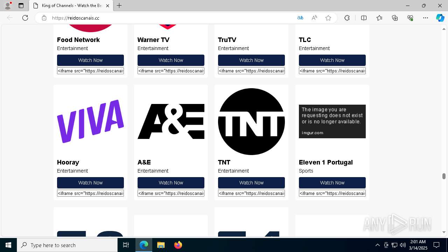
Task: Select A&E iframe embed field
Action: coord(171,193)
